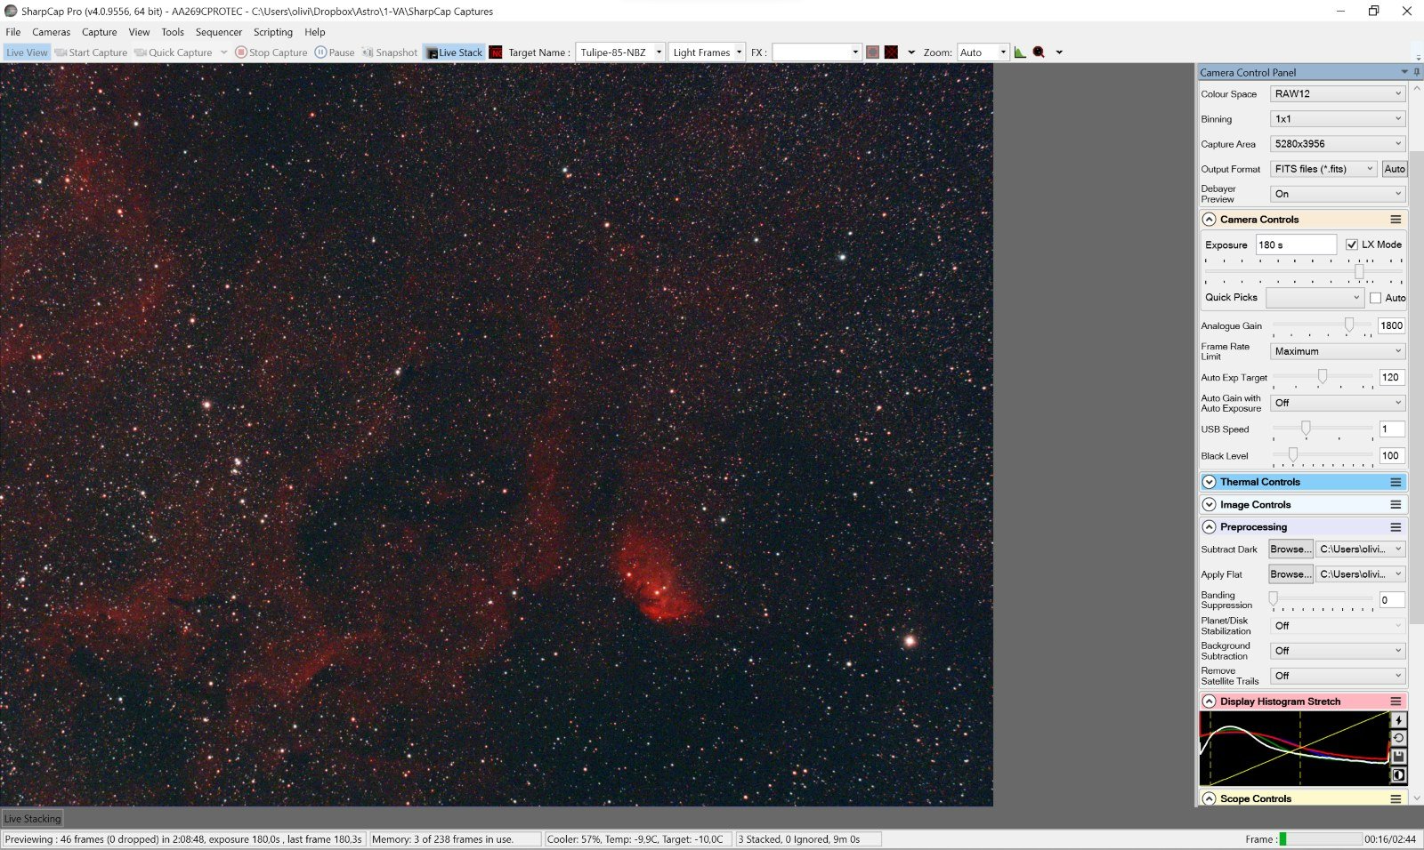Viewport: 1424px width, 850px height.
Task: Open the Camera Controls hamburger menu
Action: pyautogui.click(x=1396, y=220)
